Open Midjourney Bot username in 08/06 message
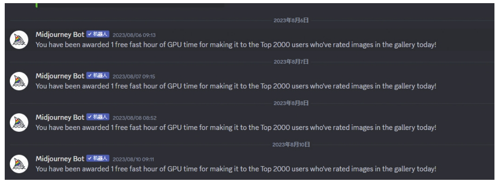This screenshot has width=498, height=181. pyautogui.click(x=60, y=35)
